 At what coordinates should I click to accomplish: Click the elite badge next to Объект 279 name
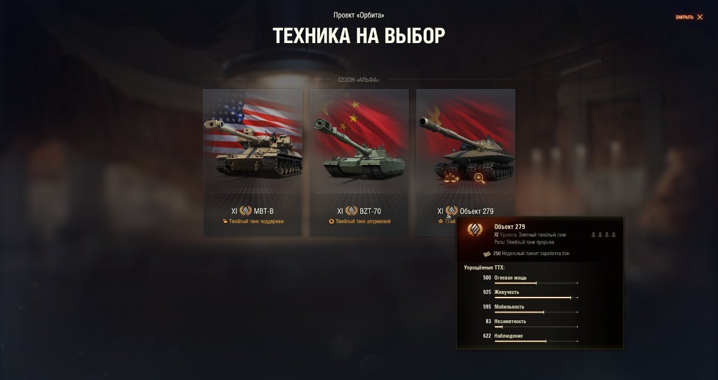click(452, 211)
